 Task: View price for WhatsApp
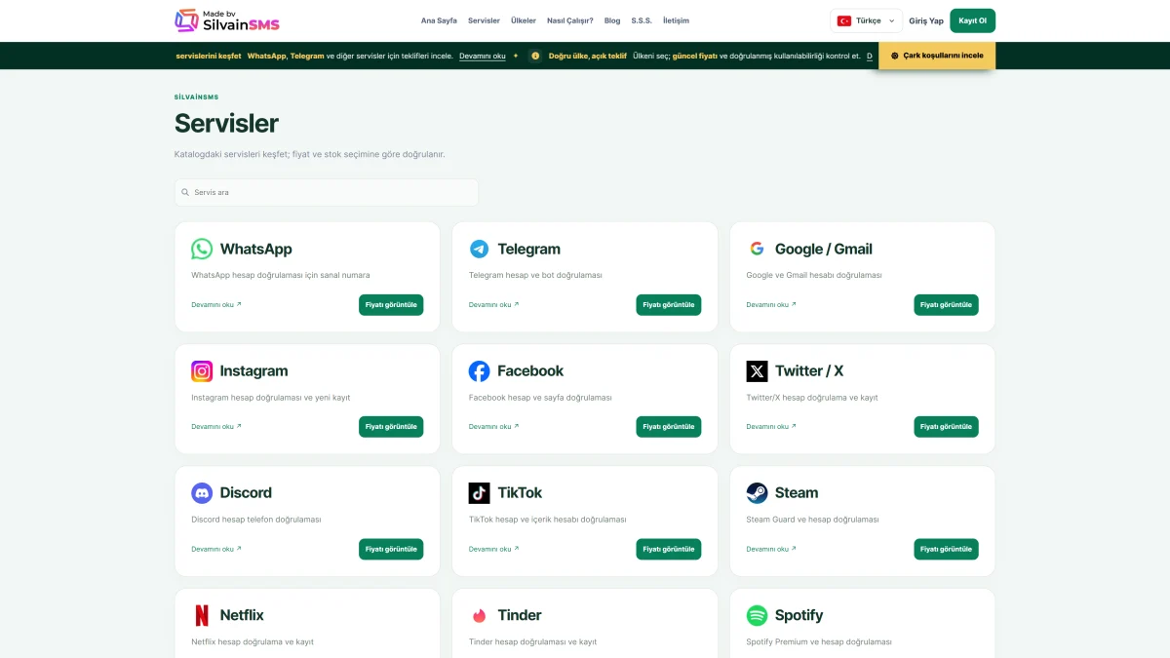point(391,304)
